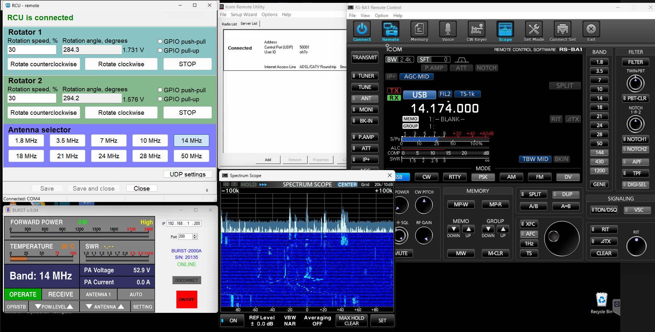Click the BURST port number spinner
The width and height of the screenshot is (655, 332).
point(195,236)
